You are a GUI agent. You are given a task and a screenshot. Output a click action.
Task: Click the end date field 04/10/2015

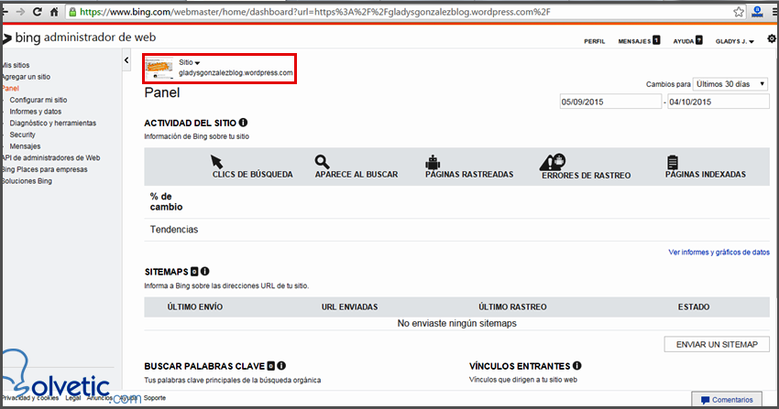719,102
